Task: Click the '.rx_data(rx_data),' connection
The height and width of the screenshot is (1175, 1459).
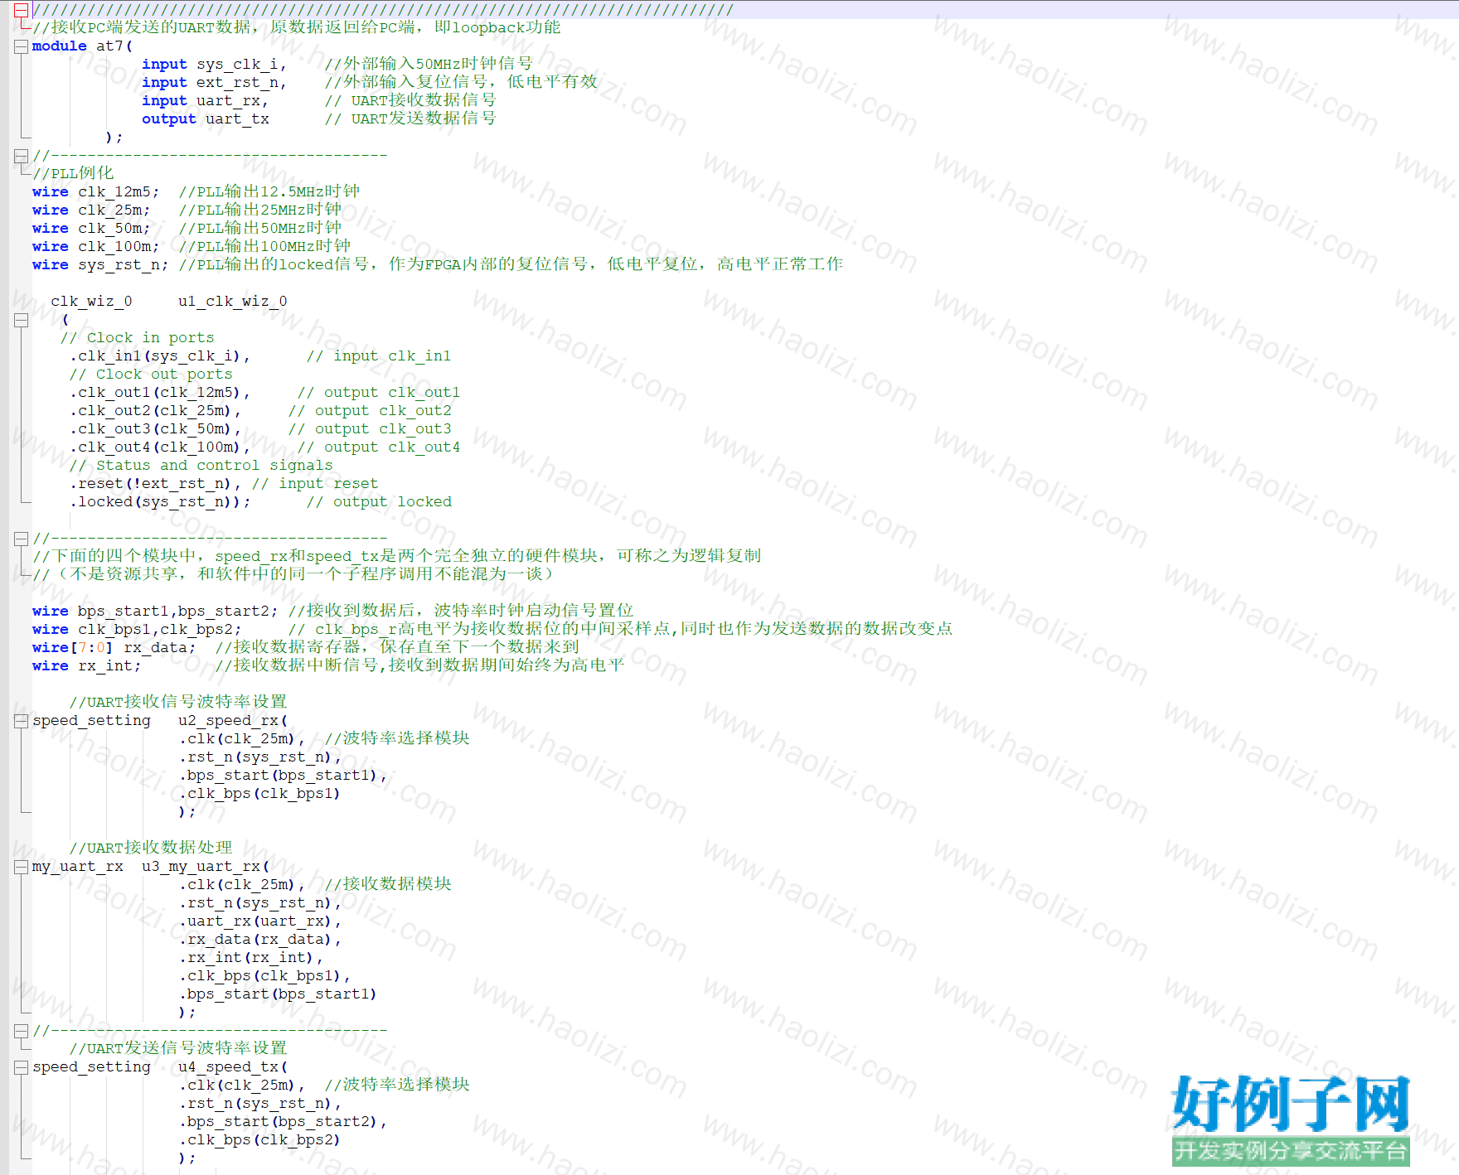Action: click(x=259, y=940)
